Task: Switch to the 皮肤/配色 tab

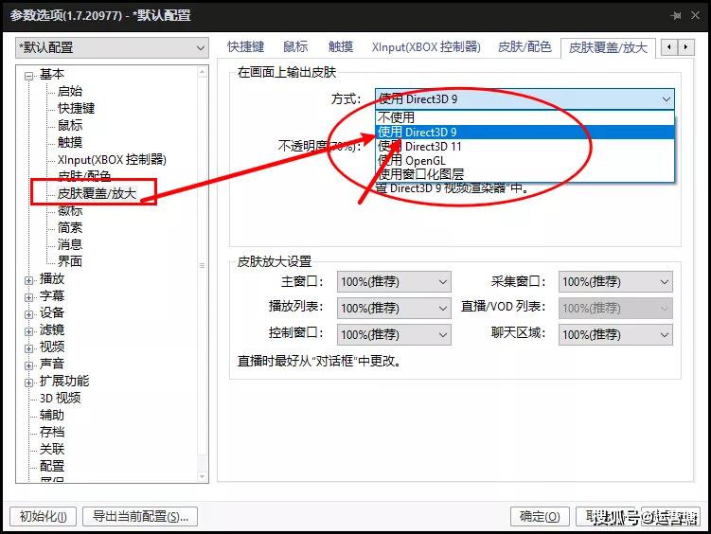Action: 524,46
